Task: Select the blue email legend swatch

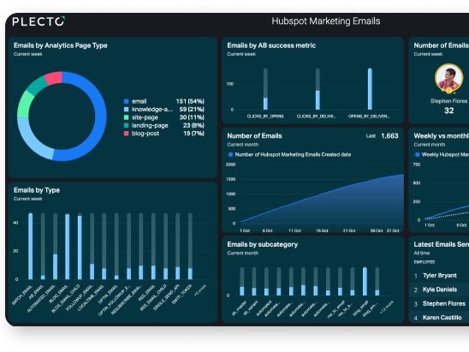Action: click(126, 101)
